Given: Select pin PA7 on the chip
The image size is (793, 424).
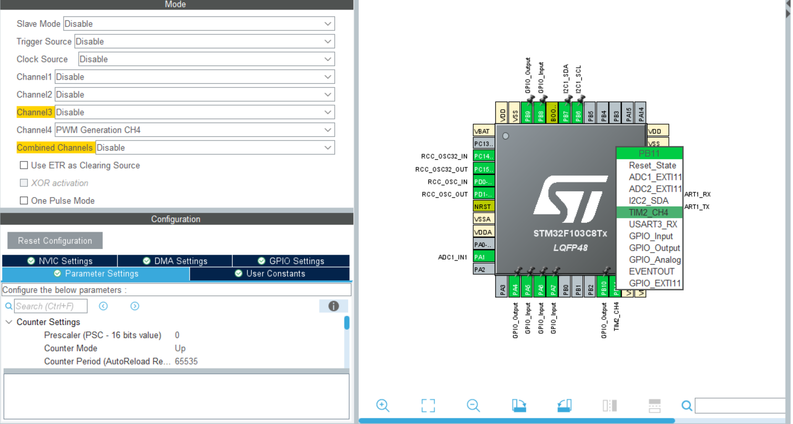Looking at the screenshot, I should click(x=553, y=287).
